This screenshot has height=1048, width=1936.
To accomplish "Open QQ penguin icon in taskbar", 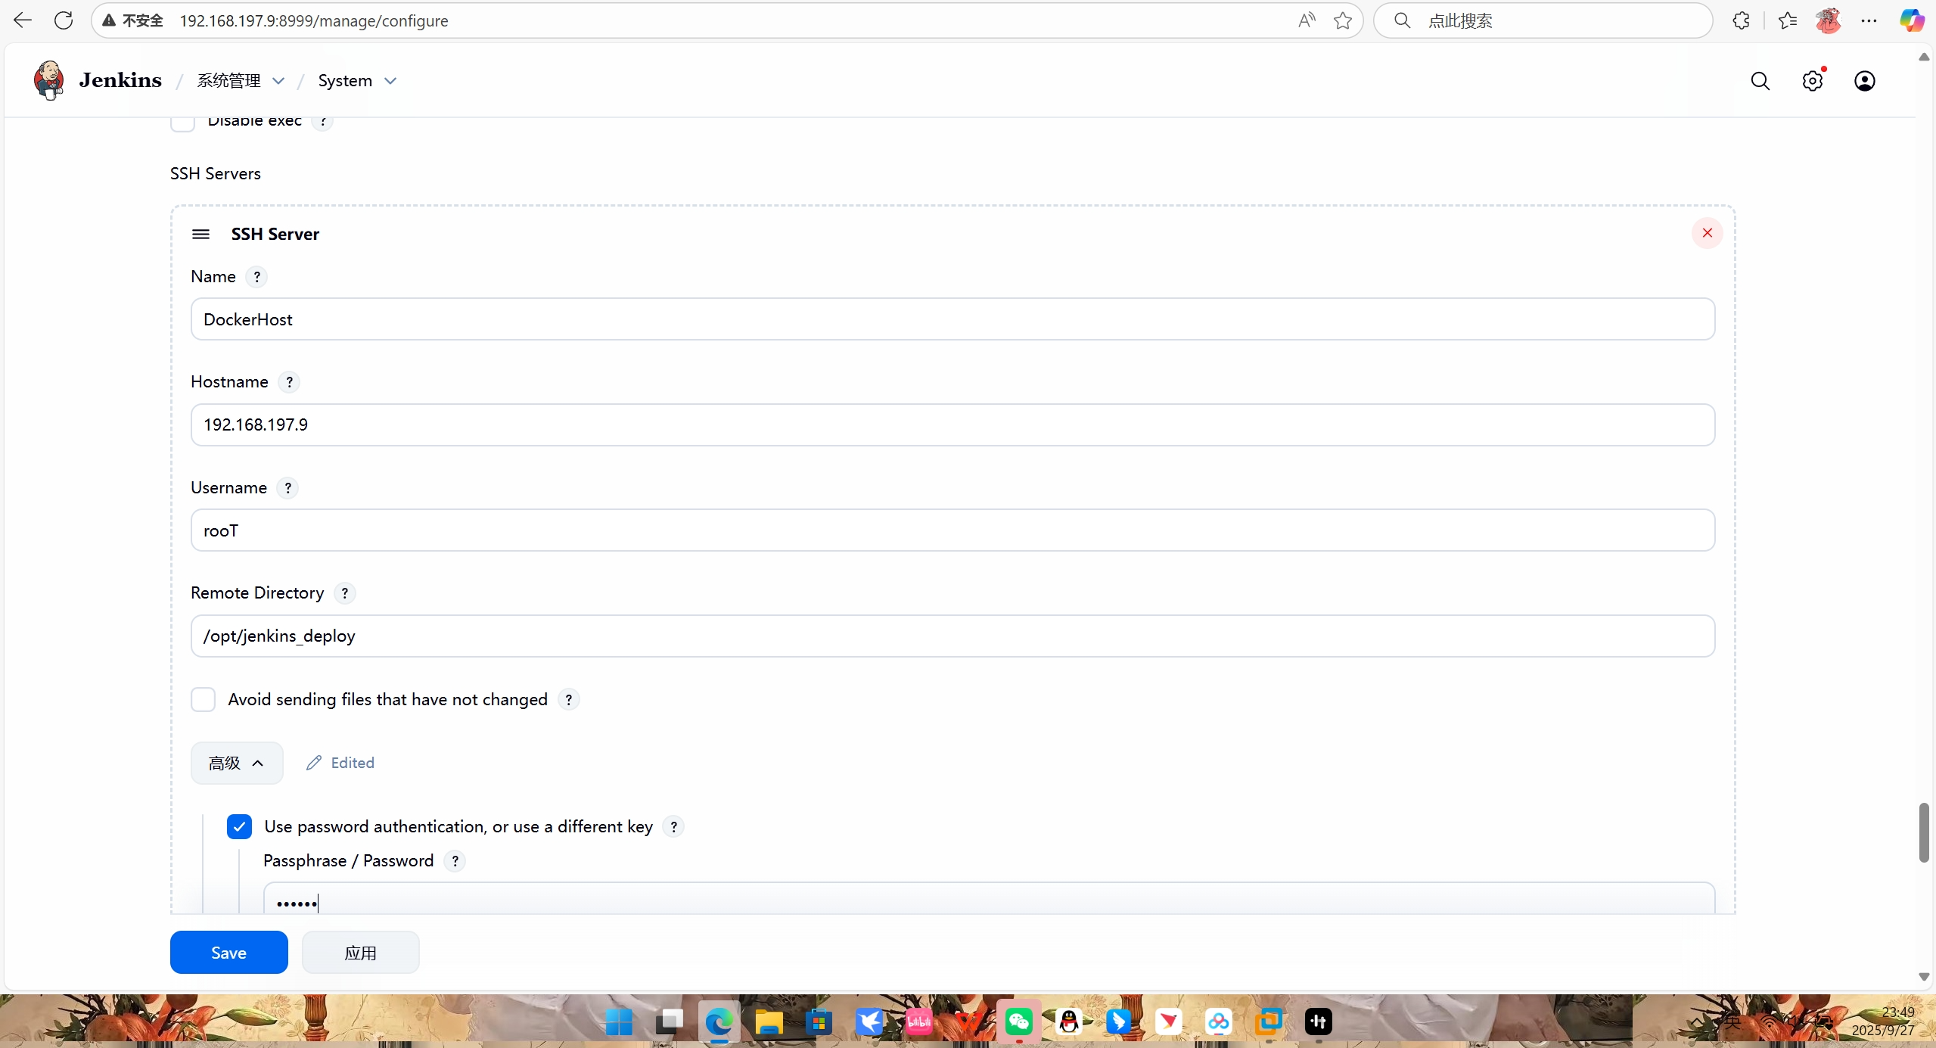I will pyautogui.click(x=1069, y=1022).
